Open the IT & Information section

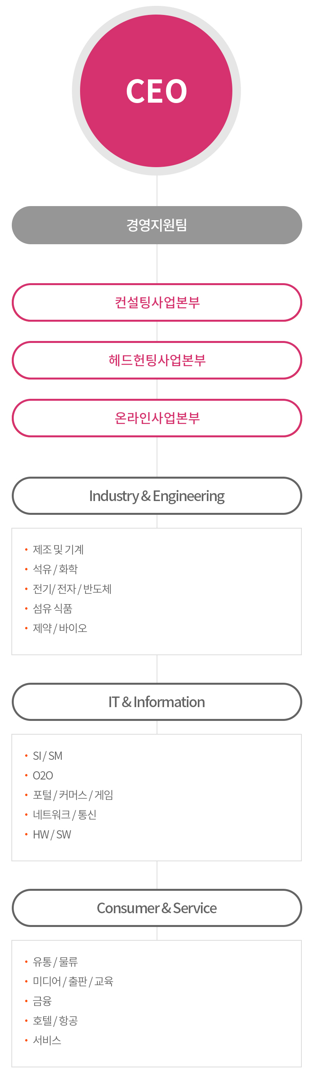[x=157, y=702]
